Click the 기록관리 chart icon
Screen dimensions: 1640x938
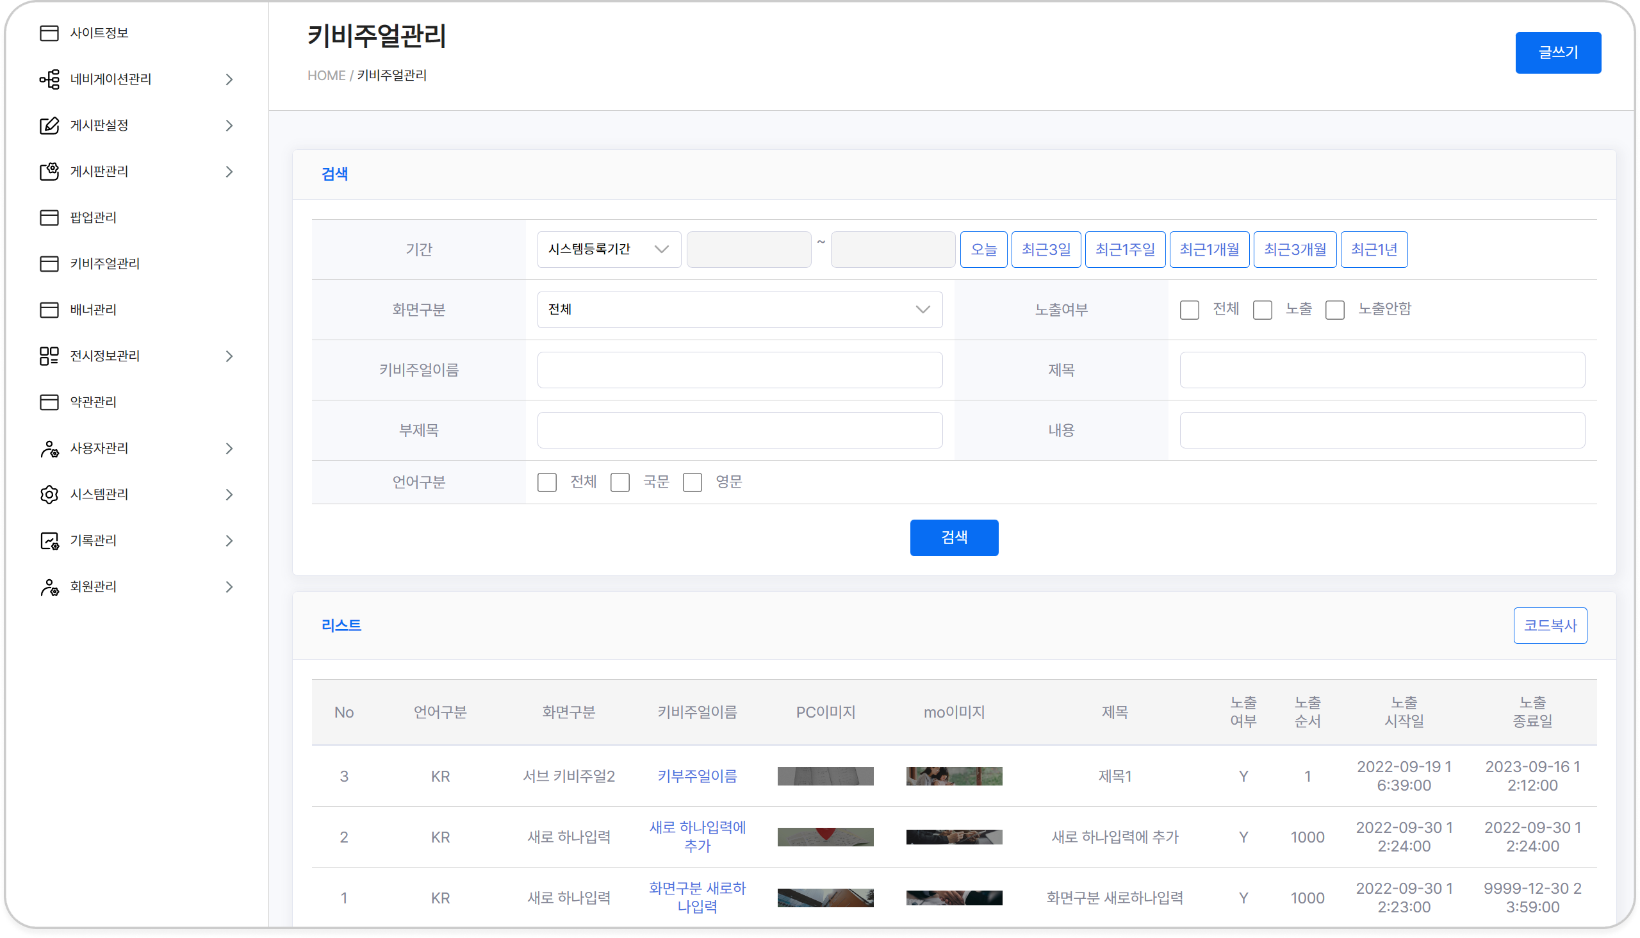tap(49, 541)
